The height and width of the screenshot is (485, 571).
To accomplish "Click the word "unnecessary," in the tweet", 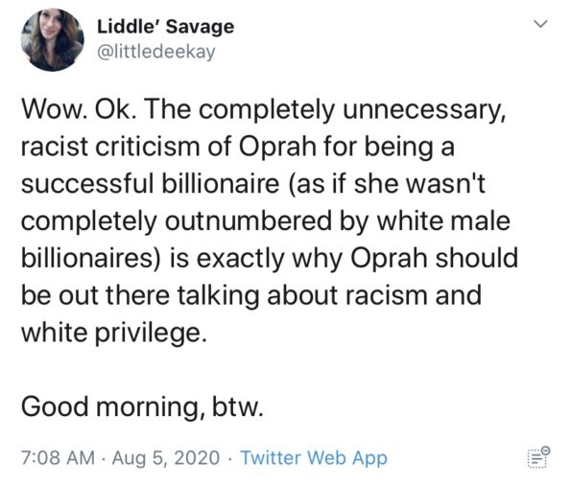I will coord(424,110).
